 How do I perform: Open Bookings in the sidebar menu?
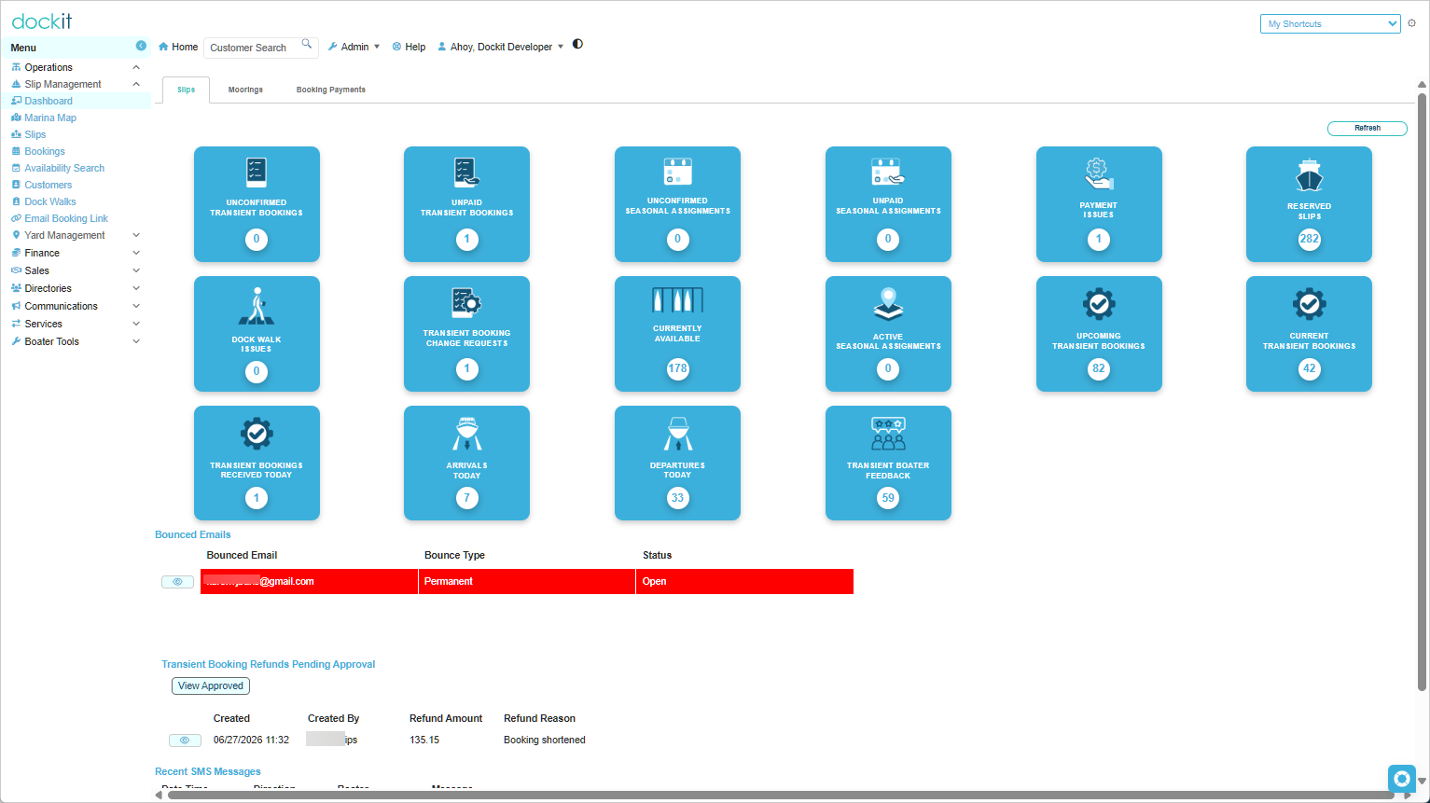pyautogui.click(x=45, y=151)
